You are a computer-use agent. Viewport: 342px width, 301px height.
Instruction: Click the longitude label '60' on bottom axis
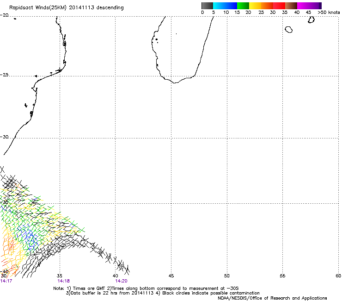[x=338, y=276]
